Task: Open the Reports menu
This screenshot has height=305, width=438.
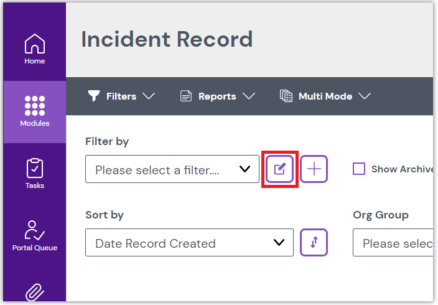Action: (217, 96)
